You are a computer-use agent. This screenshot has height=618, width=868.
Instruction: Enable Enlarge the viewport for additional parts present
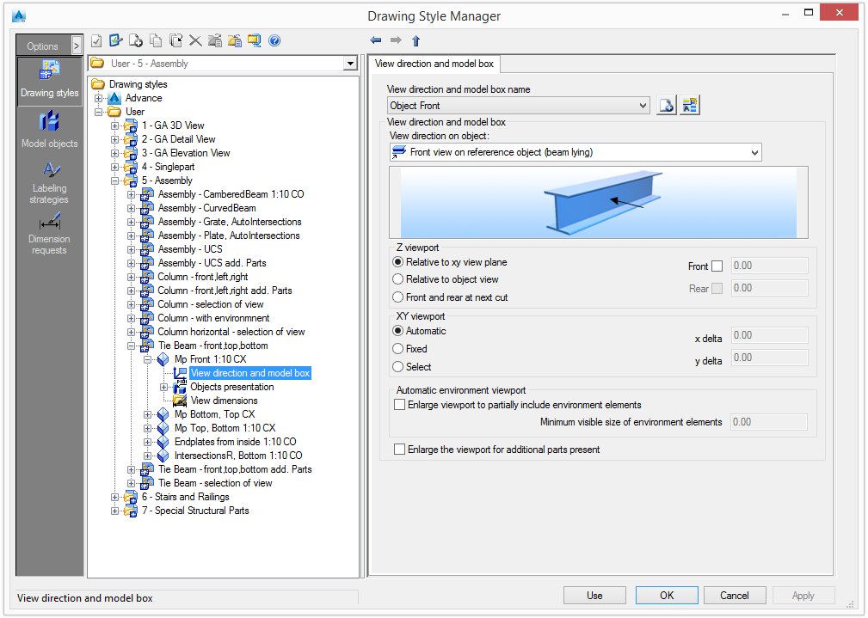(399, 450)
